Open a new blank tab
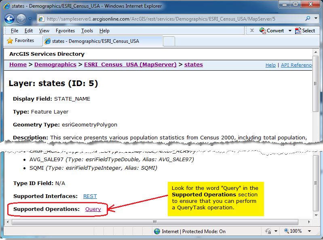 tap(169, 41)
